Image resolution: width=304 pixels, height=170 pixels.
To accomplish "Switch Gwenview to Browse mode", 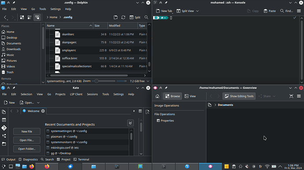I will click(173, 96).
